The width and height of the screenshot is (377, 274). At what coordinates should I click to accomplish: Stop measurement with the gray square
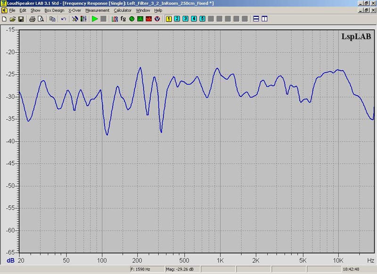pos(103,19)
